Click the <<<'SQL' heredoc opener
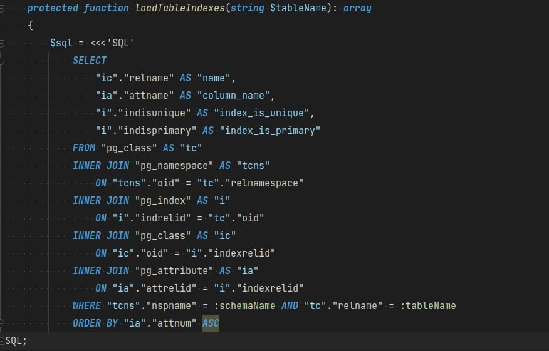The height and width of the screenshot is (351, 549). [112, 43]
